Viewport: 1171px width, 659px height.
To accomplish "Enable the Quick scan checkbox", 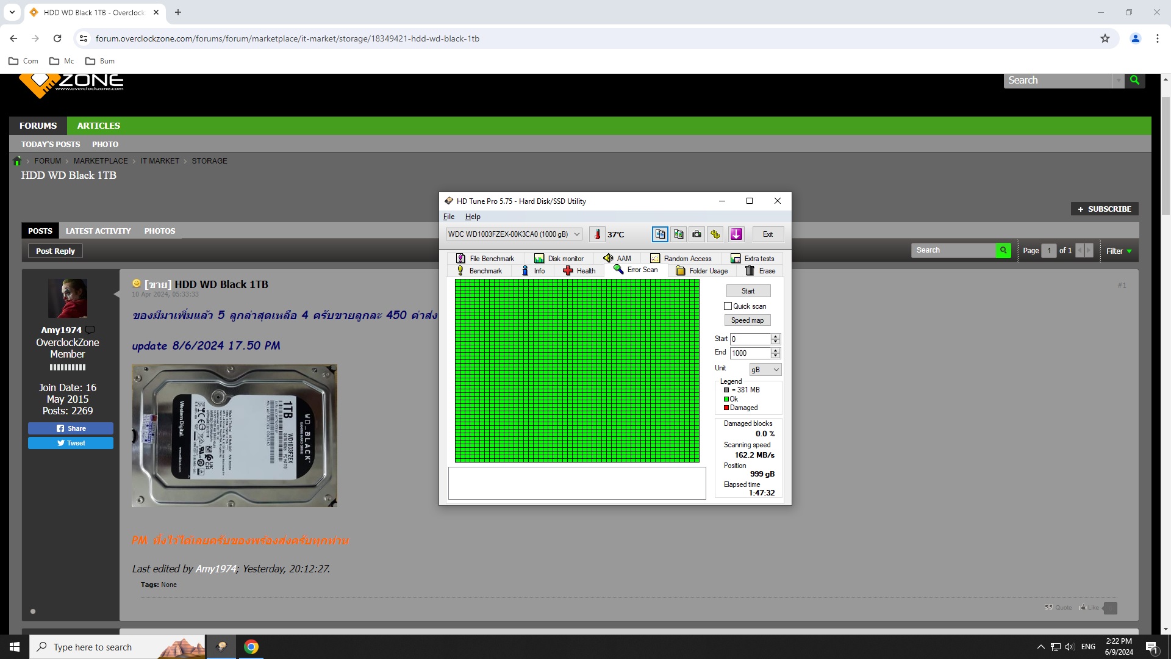I will [728, 306].
